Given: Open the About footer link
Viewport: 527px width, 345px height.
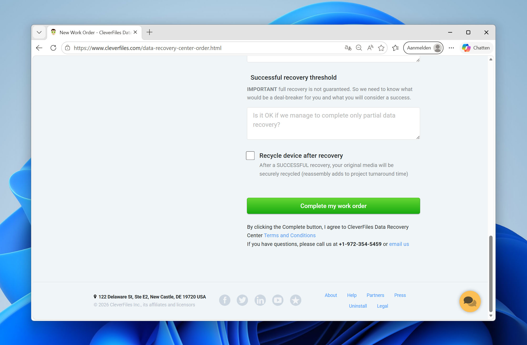Looking at the screenshot, I should coord(331,295).
